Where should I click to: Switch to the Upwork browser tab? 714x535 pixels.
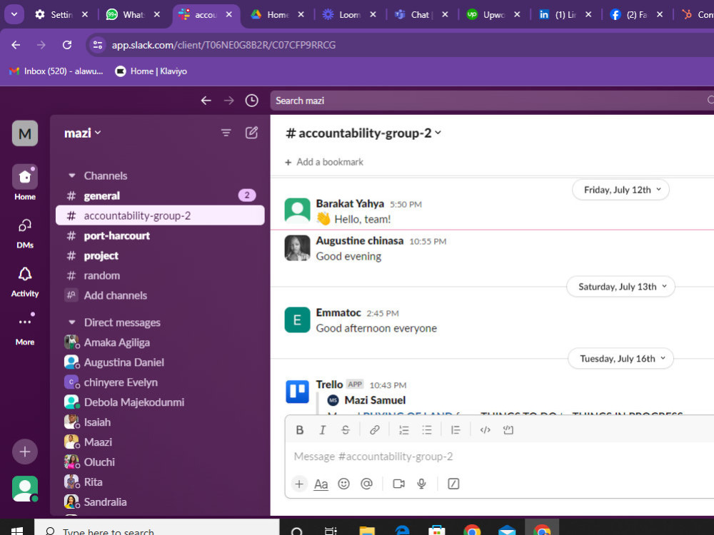coord(493,14)
